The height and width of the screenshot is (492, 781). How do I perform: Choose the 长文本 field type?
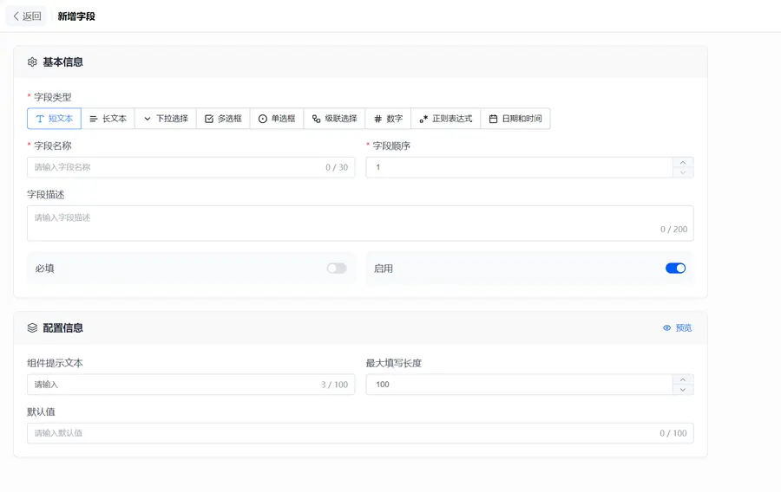point(108,119)
